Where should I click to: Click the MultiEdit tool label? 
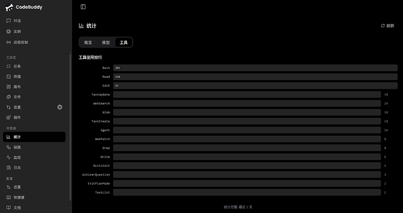click(102, 166)
